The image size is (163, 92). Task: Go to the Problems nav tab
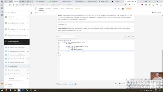coord(48,9)
